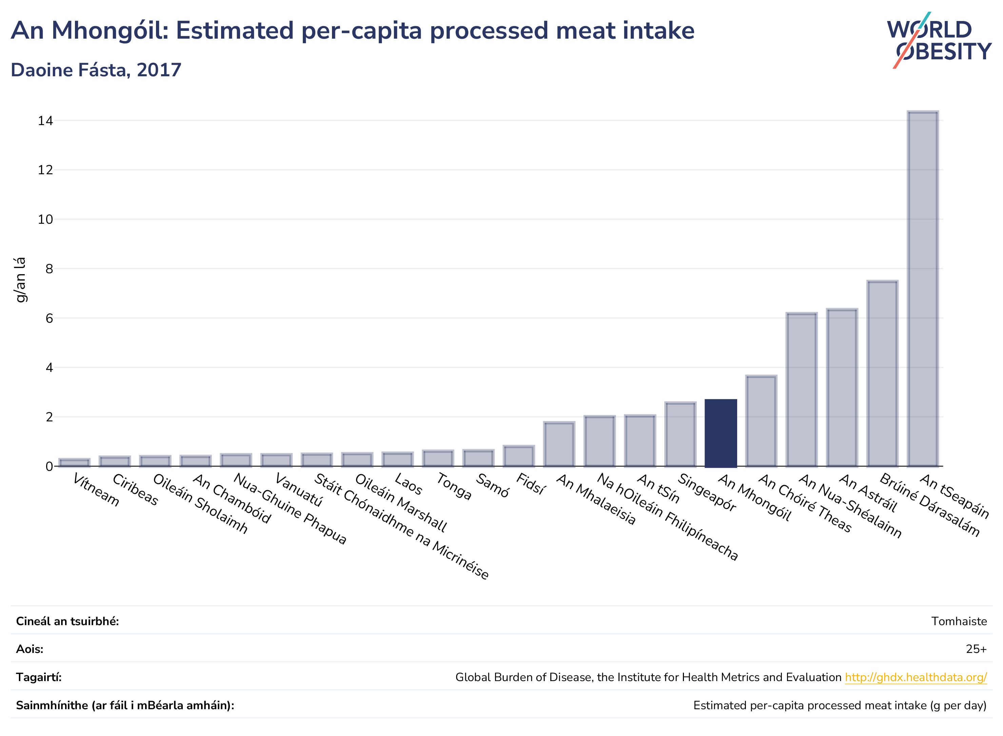Select the An Mhalaeisia bar
This screenshot has width=1003, height=736.
click(x=559, y=444)
